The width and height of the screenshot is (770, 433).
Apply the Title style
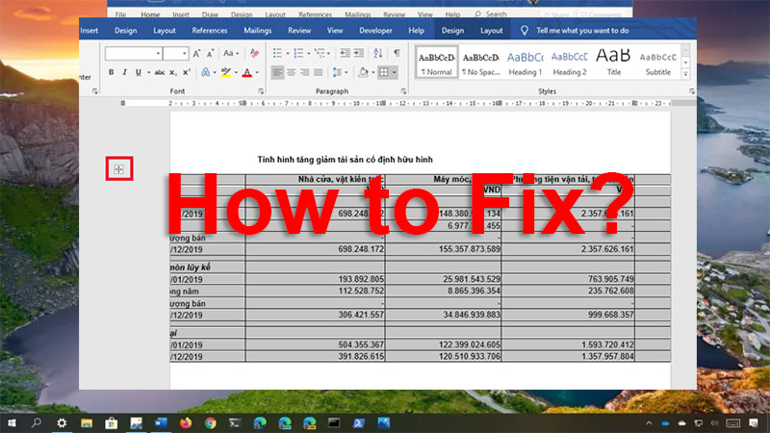pyautogui.click(x=613, y=63)
